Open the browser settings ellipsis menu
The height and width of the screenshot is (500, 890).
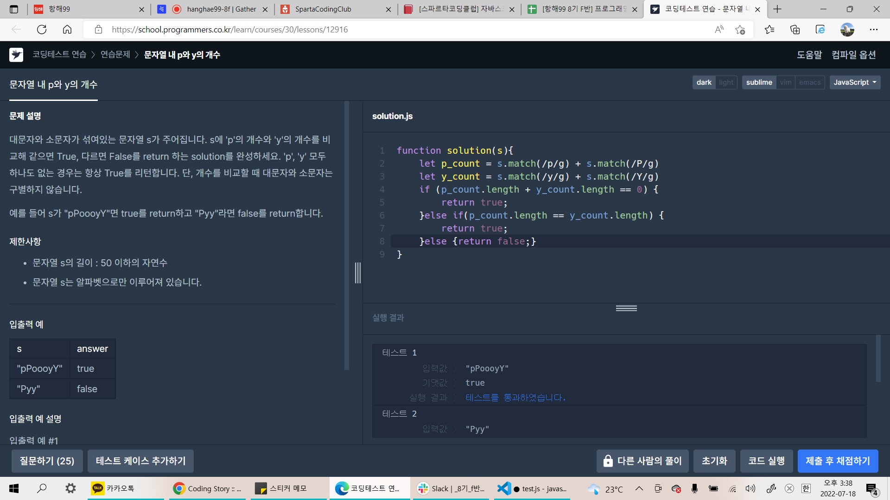(x=873, y=30)
